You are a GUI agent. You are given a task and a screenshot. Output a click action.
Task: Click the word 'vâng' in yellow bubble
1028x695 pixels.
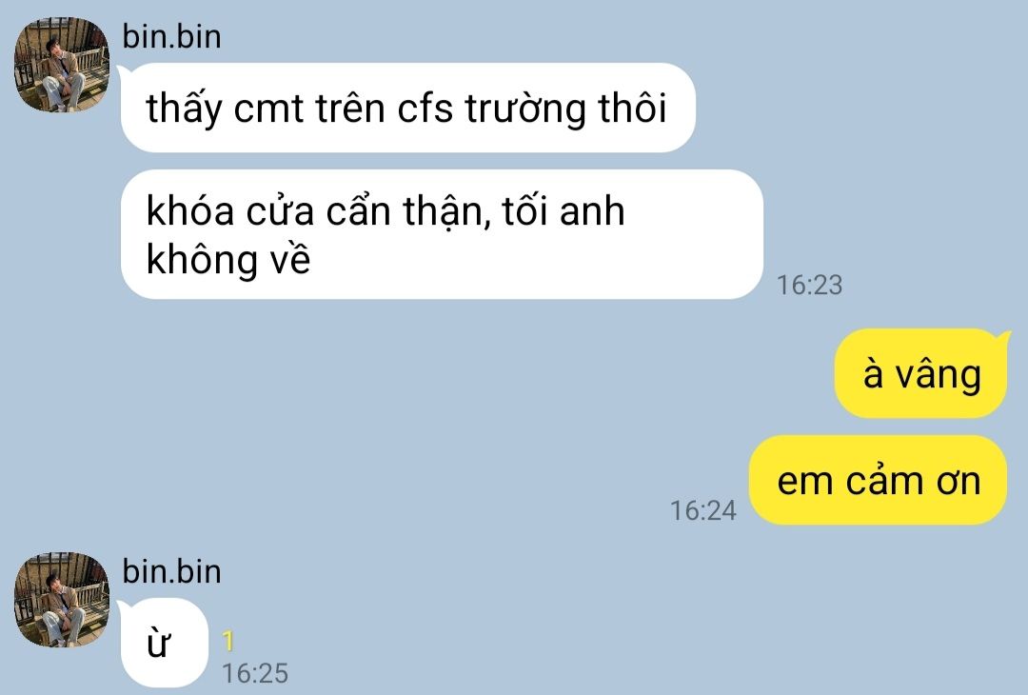pos(939,376)
